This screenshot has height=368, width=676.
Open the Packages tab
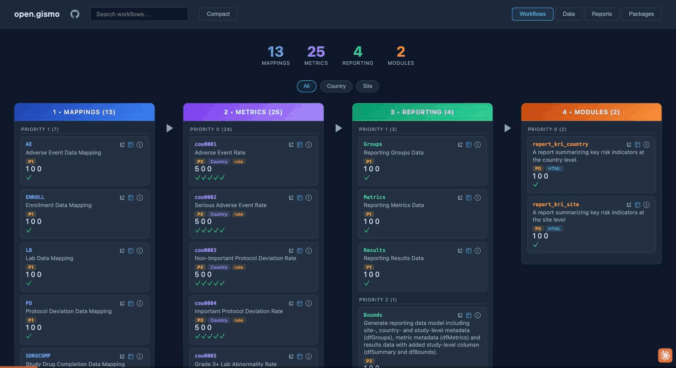tap(641, 14)
